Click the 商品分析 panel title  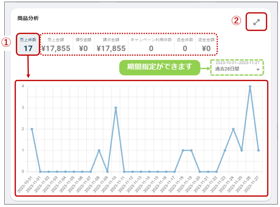(x=28, y=18)
